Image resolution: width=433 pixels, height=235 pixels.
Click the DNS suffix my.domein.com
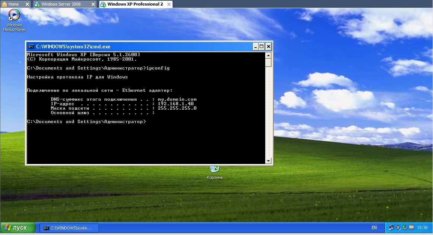pyautogui.click(x=177, y=99)
